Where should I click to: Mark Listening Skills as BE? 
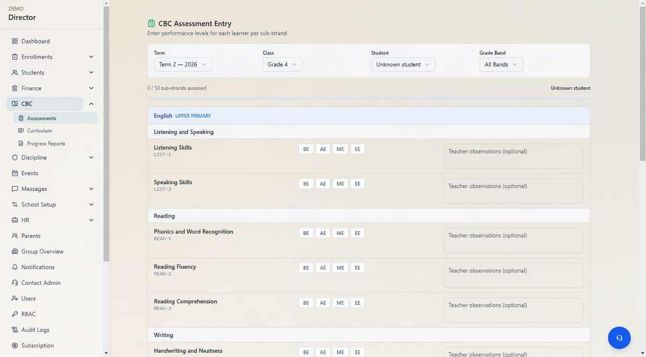pos(306,149)
